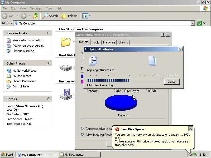The width and height of the screenshot is (211, 158).
Task: Expand the Address bar dropdown
Action: 193,23
